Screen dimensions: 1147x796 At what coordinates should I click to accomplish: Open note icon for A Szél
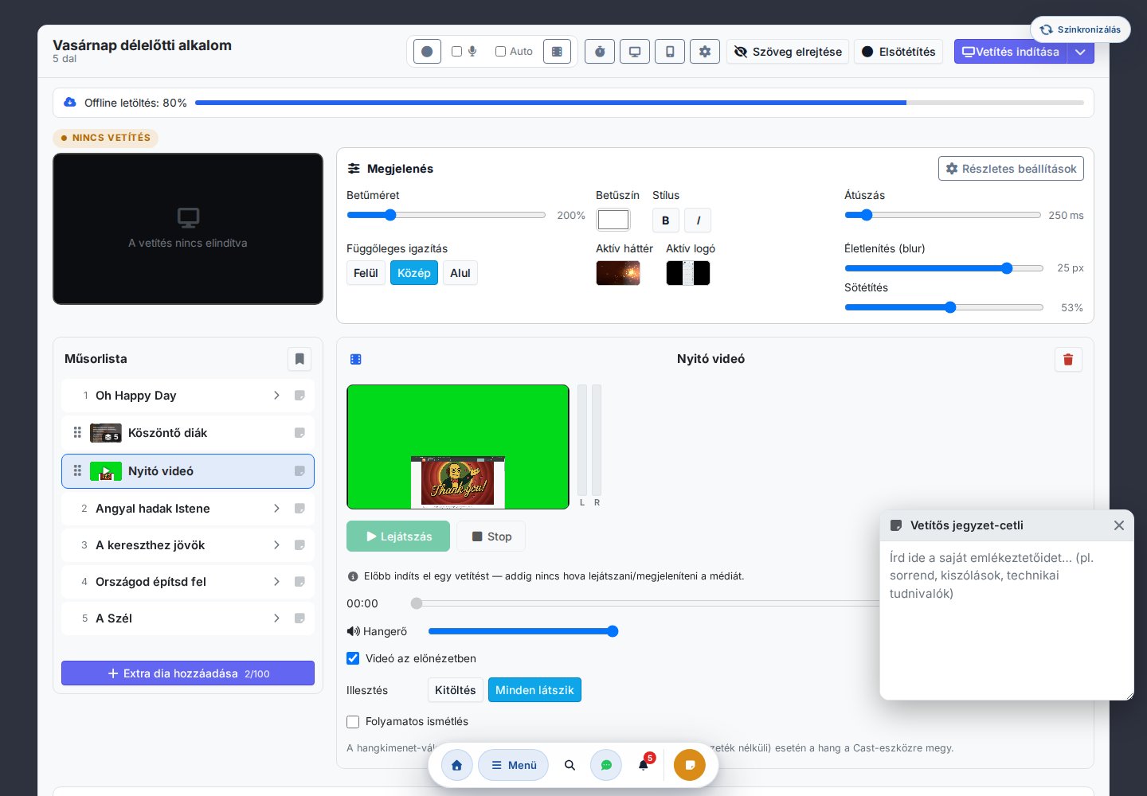299,618
